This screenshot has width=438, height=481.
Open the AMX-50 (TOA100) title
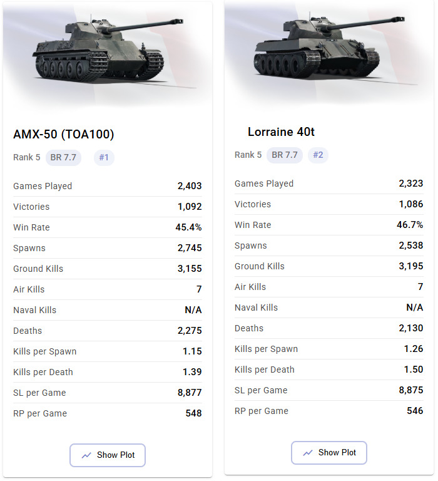tap(63, 135)
